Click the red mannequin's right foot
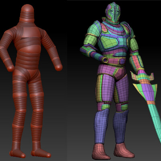 [x=17, y=154]
